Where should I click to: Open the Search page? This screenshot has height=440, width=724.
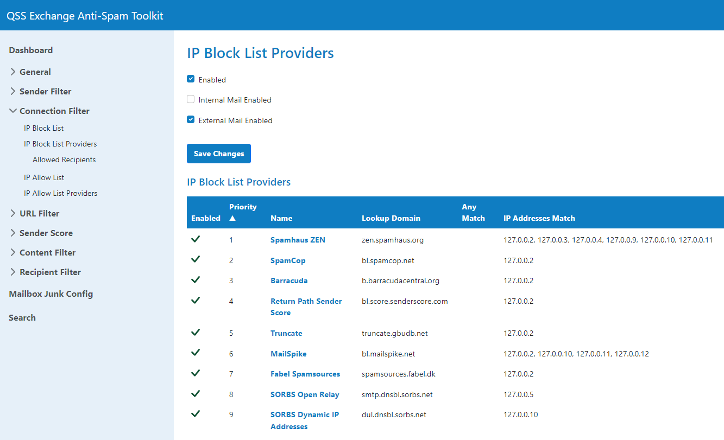pyautogui.click(x=22, y=317)
